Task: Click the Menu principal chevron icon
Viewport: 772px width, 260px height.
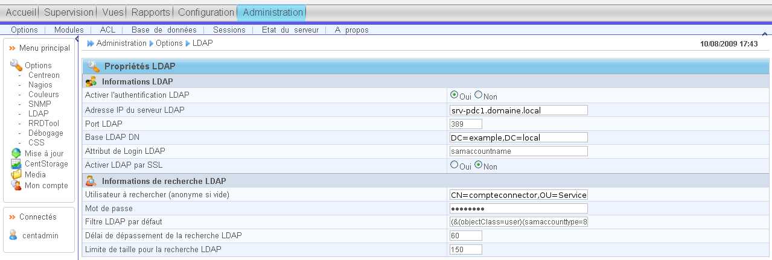Action: click(x=12, y=48)
